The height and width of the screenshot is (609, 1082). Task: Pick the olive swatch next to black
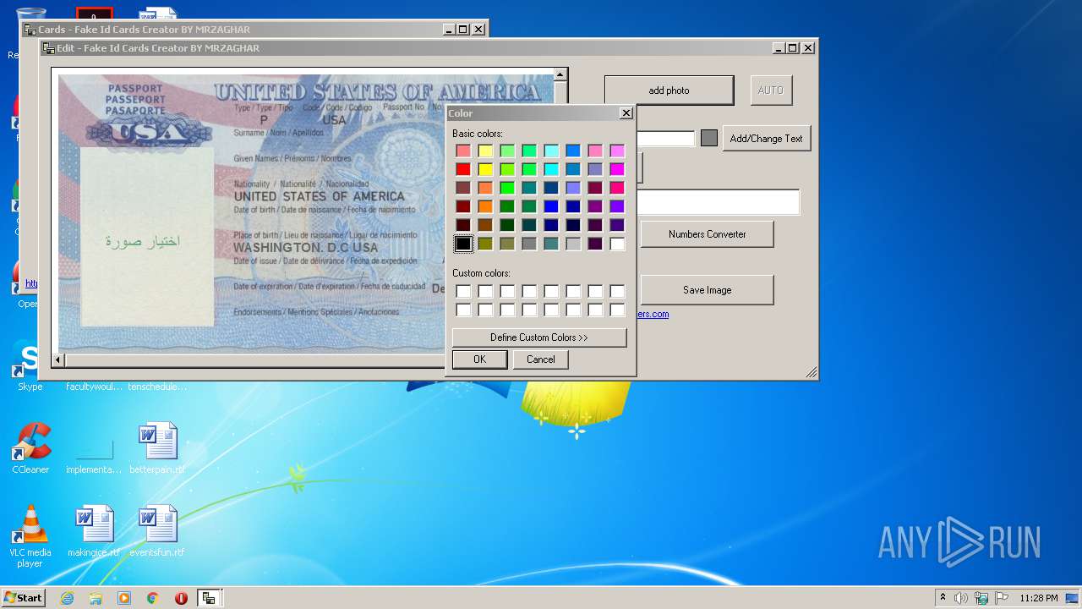pos(485,244)
